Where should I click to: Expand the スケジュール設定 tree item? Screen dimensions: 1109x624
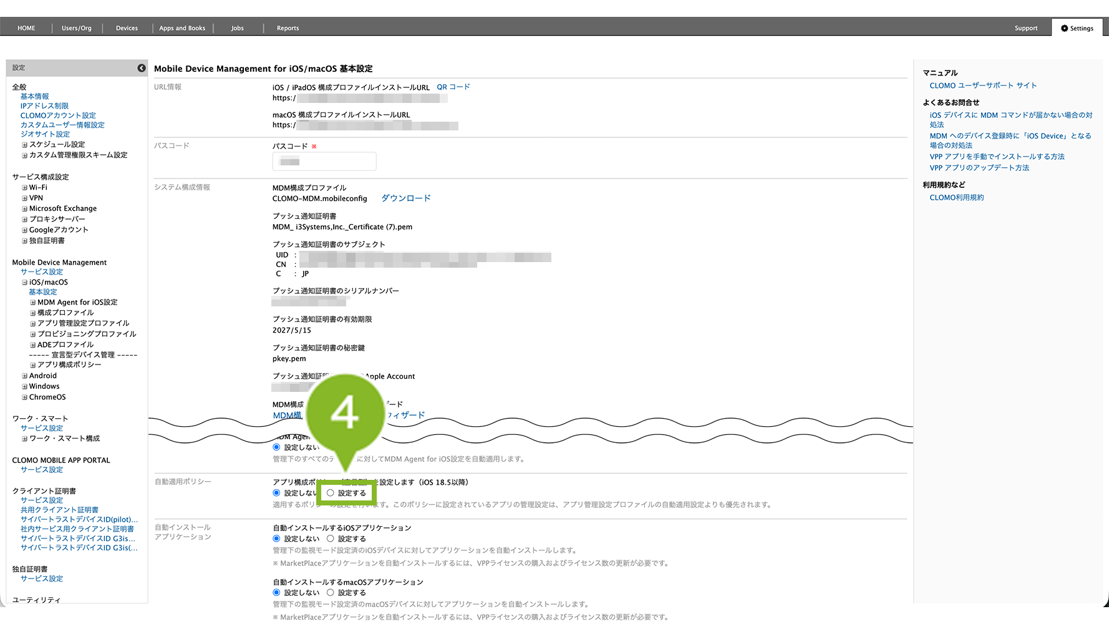[24, 145]
